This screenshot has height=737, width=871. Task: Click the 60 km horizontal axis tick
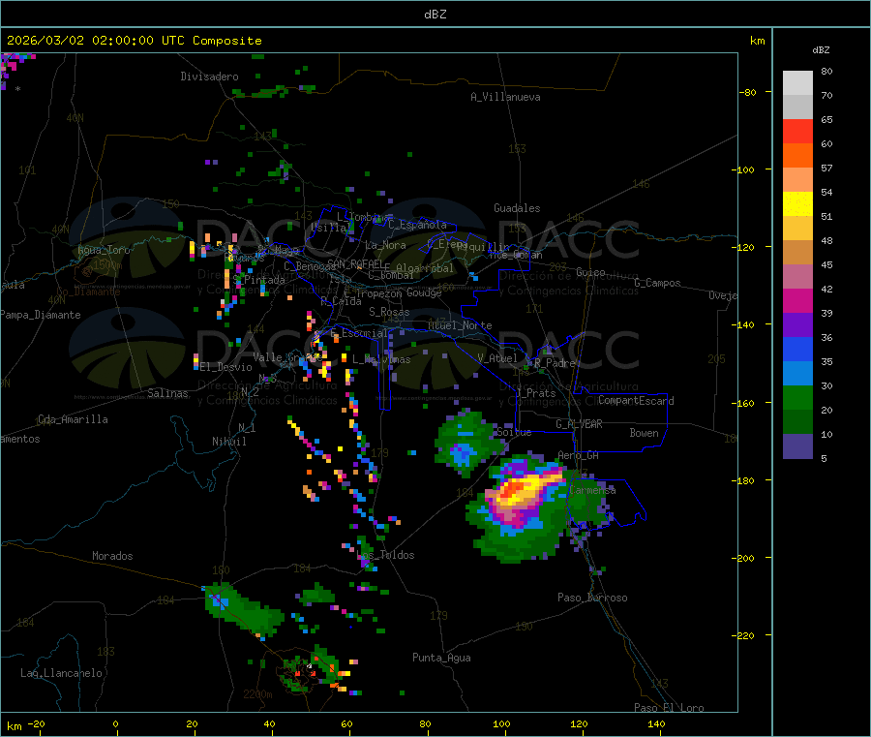click(x=346, y=723)
